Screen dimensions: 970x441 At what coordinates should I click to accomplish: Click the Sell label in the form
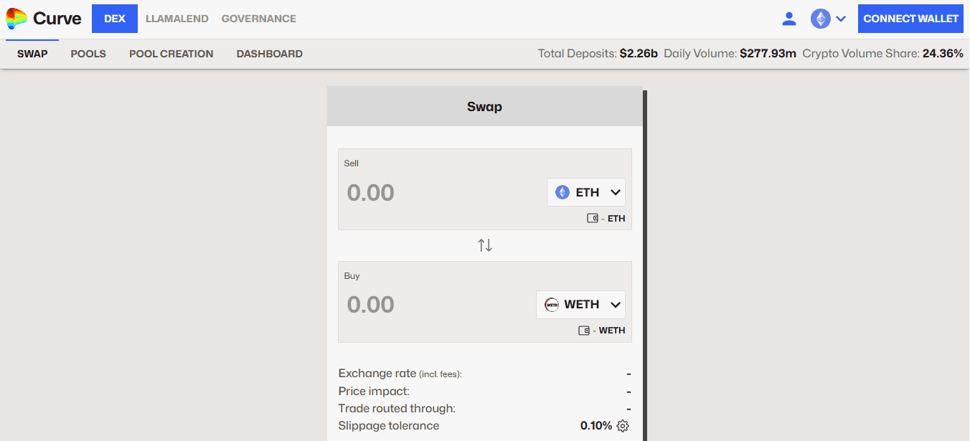[x=352, y=163]
